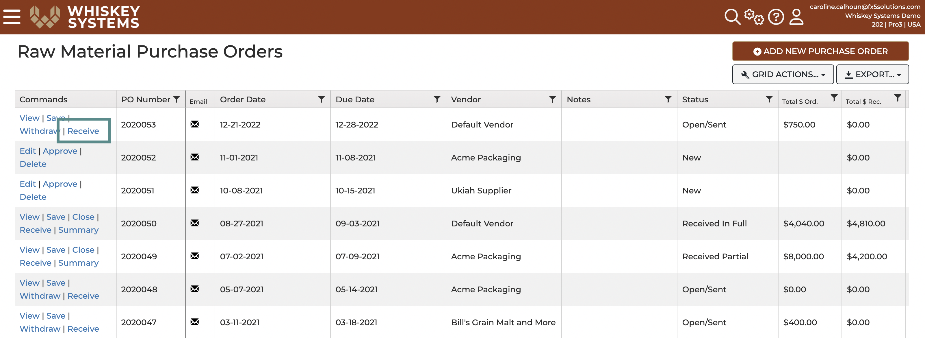The width and height of the screenshot is (925, 338).
Task: Filter the PO Number column
Action: (x=177, y=99)
